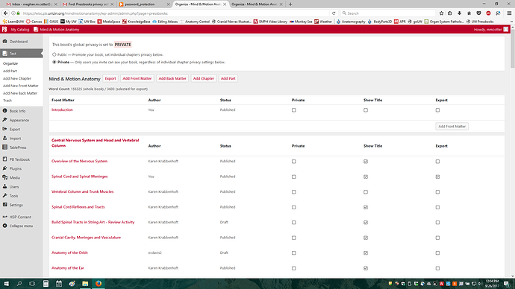Click the Pressbooks PB logo

click(x=4, y=30)
